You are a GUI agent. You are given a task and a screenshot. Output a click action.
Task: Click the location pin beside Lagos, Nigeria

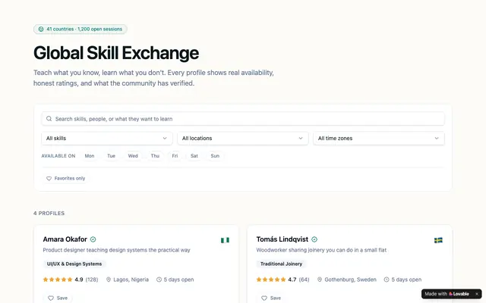[109, 280]
